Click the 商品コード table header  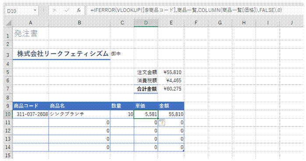31,106
